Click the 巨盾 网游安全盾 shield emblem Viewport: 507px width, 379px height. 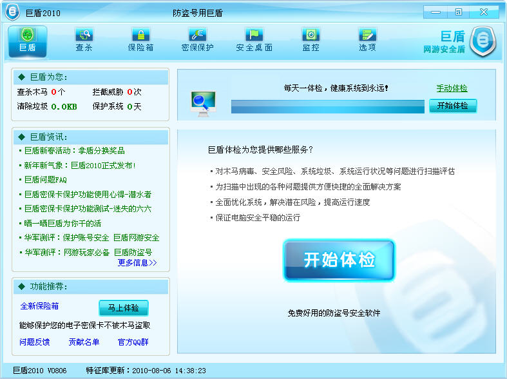pyautogui.click(x=483, y=42)
